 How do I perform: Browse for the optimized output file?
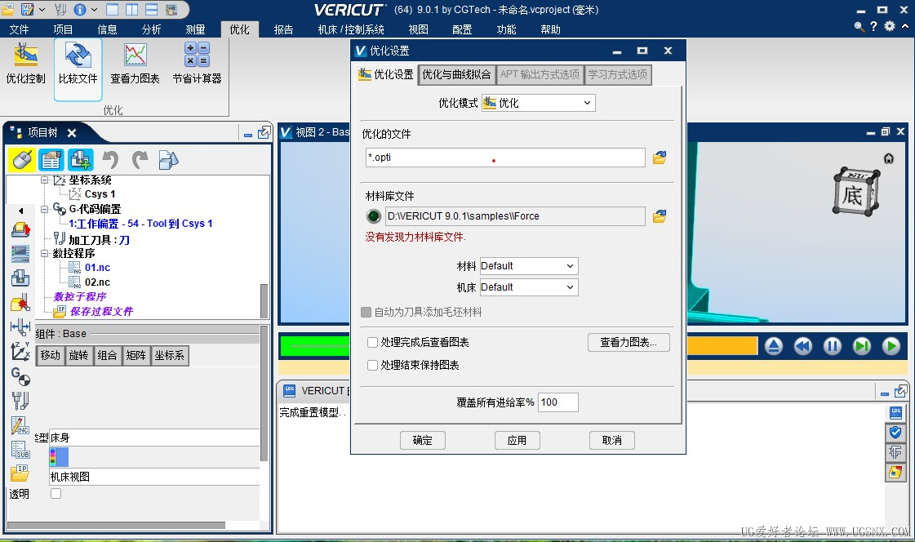(660, 158)
